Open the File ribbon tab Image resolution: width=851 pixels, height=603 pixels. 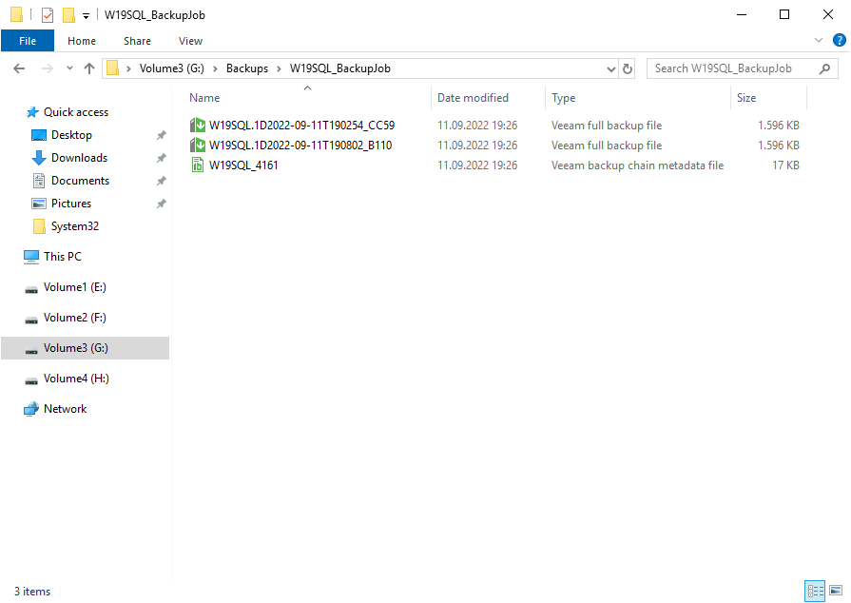click(x=28, y=41)
